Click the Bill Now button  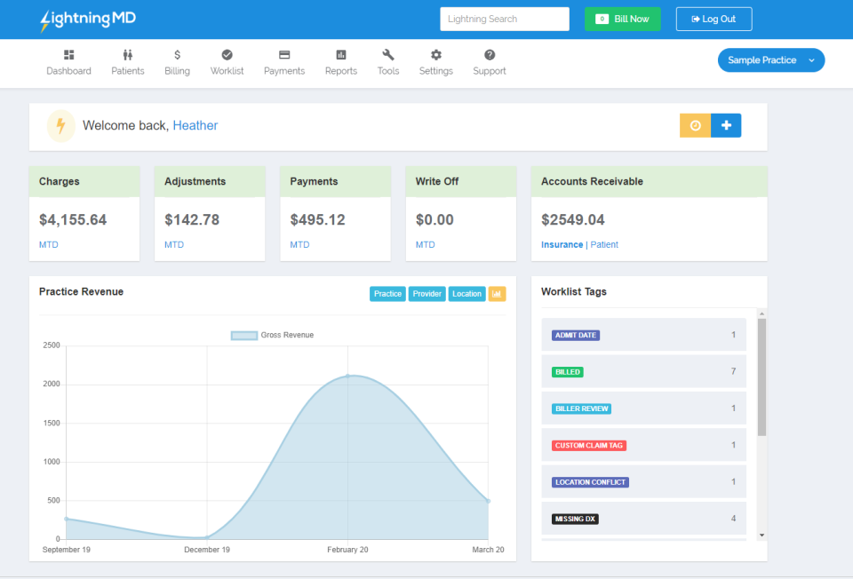click(x=622, y=19)
